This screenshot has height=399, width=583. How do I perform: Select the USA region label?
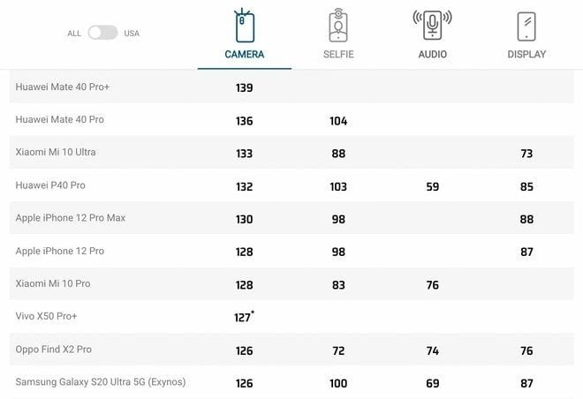[x=132, y=34]
